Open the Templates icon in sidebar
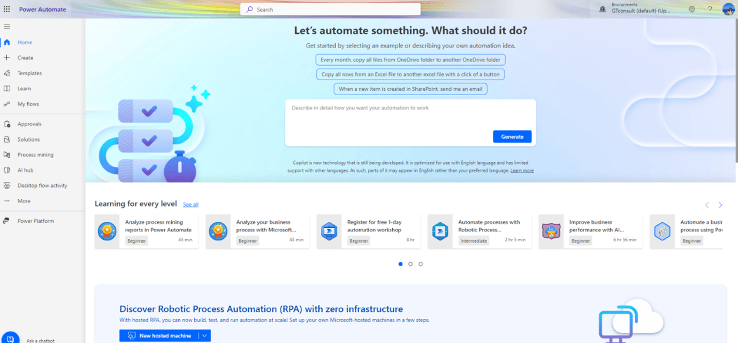This screenshot has height=343, width=738. 7,73
